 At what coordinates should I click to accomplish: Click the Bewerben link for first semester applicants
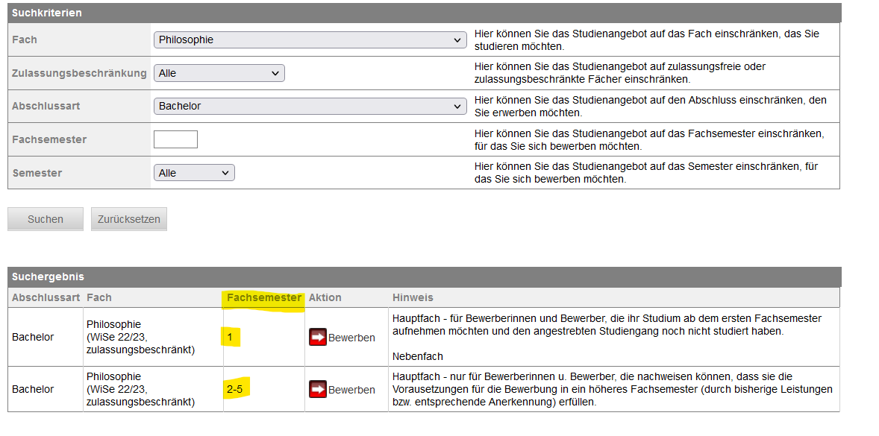pyautogui.click(x=351, y=337)
